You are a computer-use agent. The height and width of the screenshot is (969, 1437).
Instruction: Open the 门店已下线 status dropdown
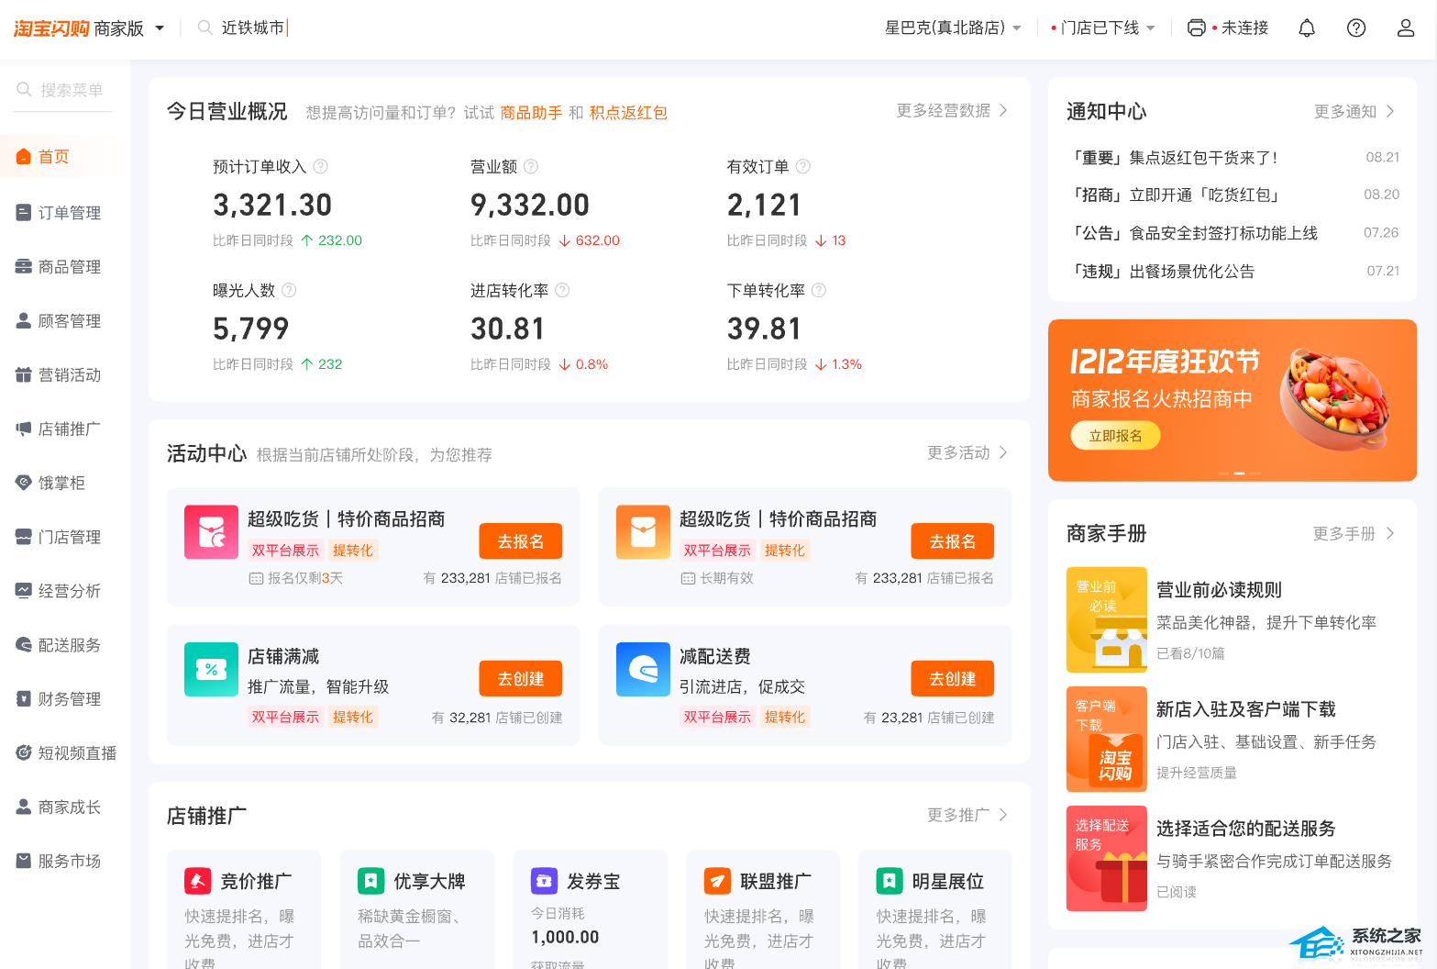pyautogui.click(x=1103, y=28)
